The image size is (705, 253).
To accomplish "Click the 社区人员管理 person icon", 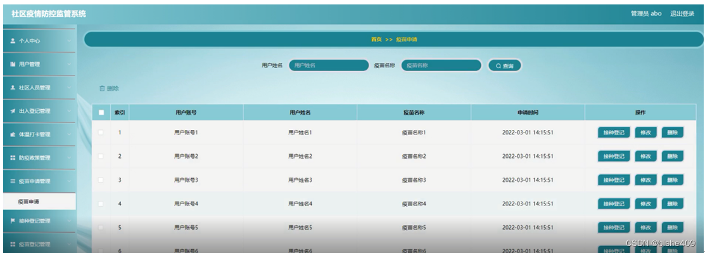I will pos(13,88).
